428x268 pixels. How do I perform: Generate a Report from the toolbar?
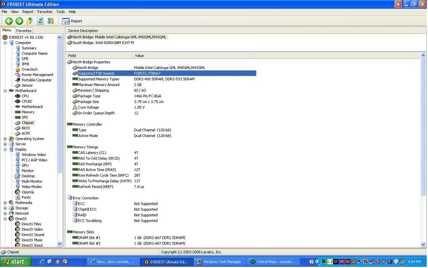(72, 21)
